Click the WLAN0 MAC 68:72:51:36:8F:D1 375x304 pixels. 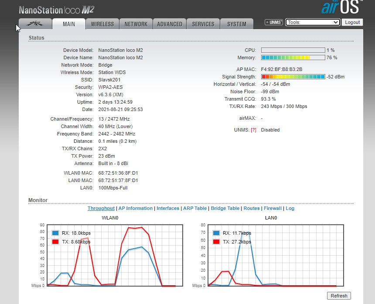click(x=118, y=173)
